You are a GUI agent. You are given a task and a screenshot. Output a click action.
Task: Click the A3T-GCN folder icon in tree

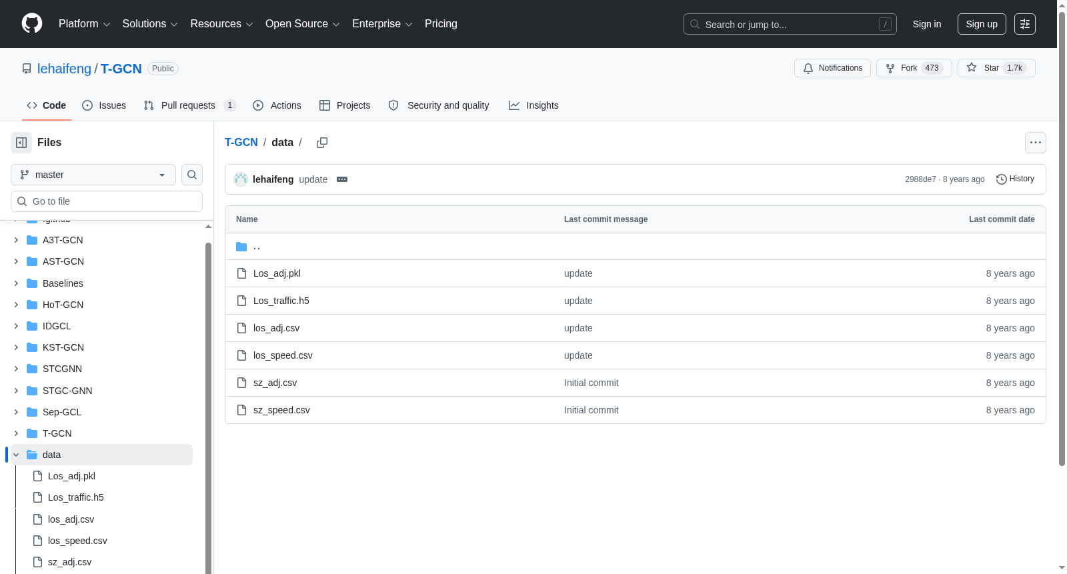[x=32, y=240]
